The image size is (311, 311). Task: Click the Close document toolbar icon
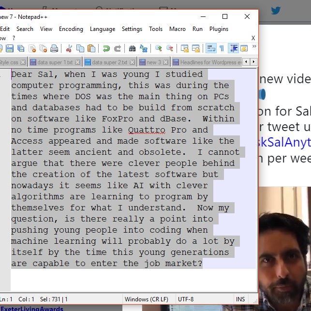[x=32, y=48]
